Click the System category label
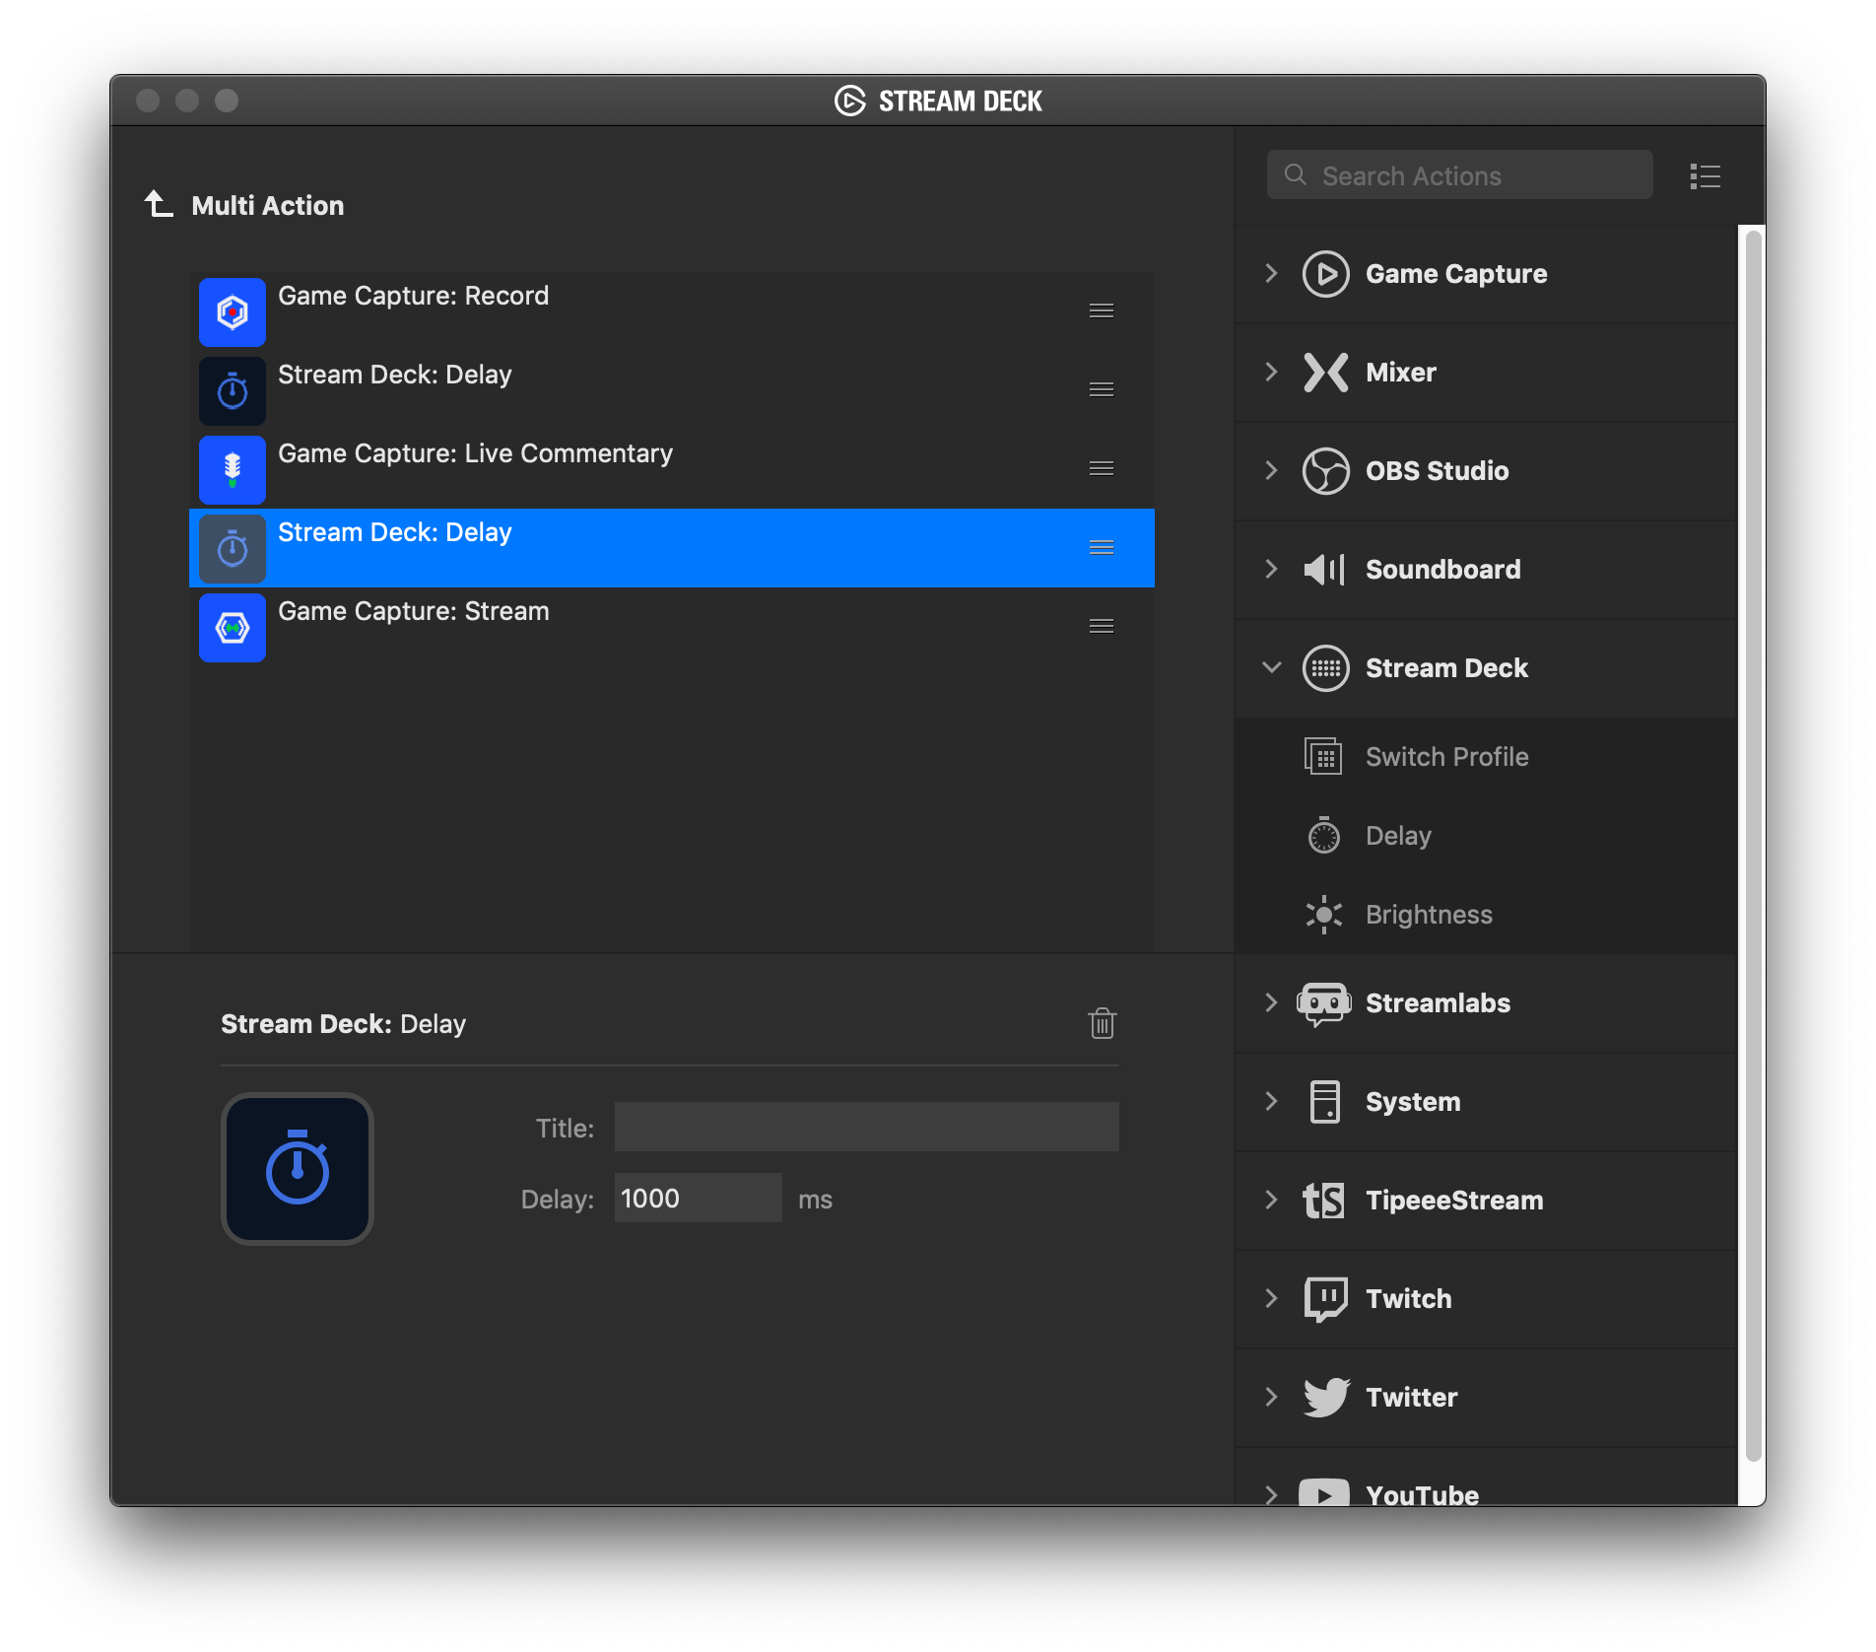 [1414, 1102]
